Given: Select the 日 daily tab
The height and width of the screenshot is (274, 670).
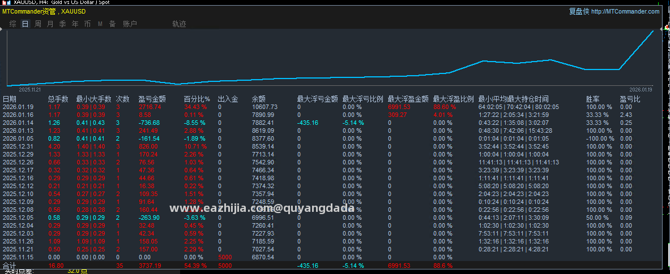Looking at the screenshot, I should click(x=25, y=24).
